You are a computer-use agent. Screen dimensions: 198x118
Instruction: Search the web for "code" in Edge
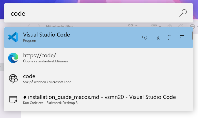(x=99, y=79)
